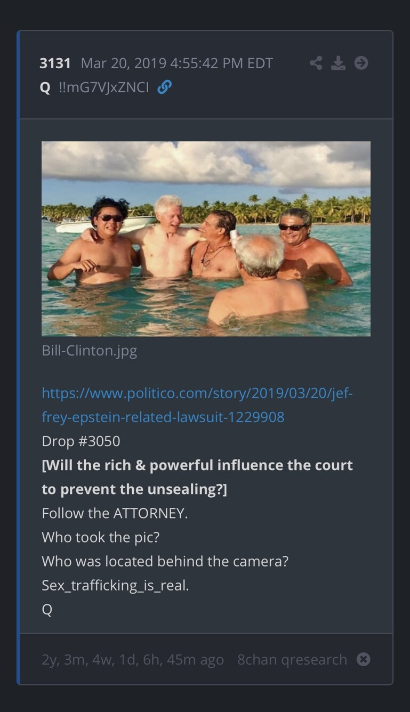Open the politico.com story link
410x712 pixels.
click(x=197, y=405)
